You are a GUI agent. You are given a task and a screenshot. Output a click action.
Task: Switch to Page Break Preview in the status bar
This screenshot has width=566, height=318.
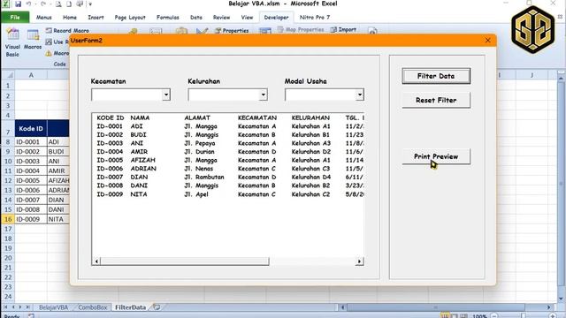click(x=463, y=316)
